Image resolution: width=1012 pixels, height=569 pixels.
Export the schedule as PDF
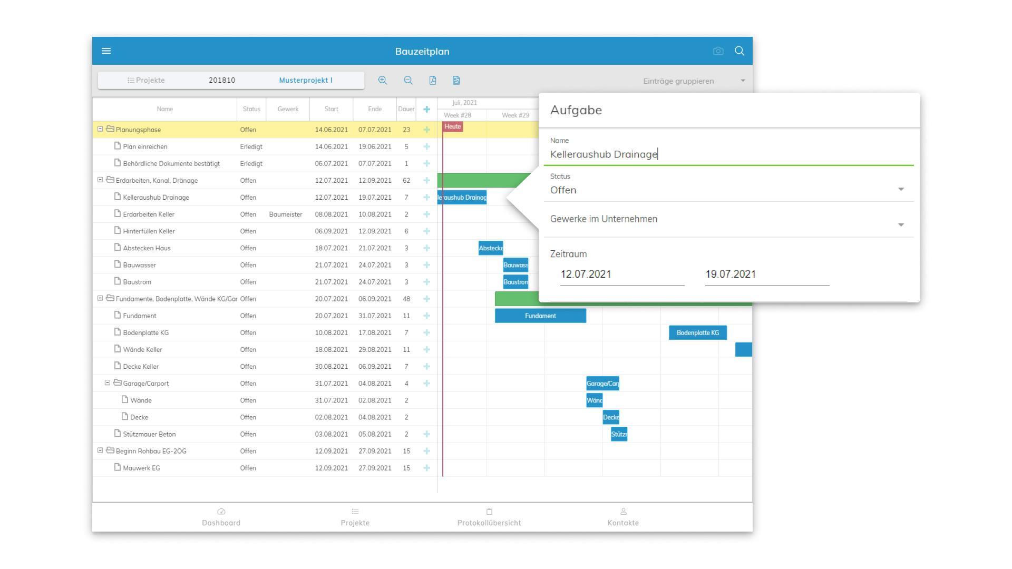[x=433, y=81]
